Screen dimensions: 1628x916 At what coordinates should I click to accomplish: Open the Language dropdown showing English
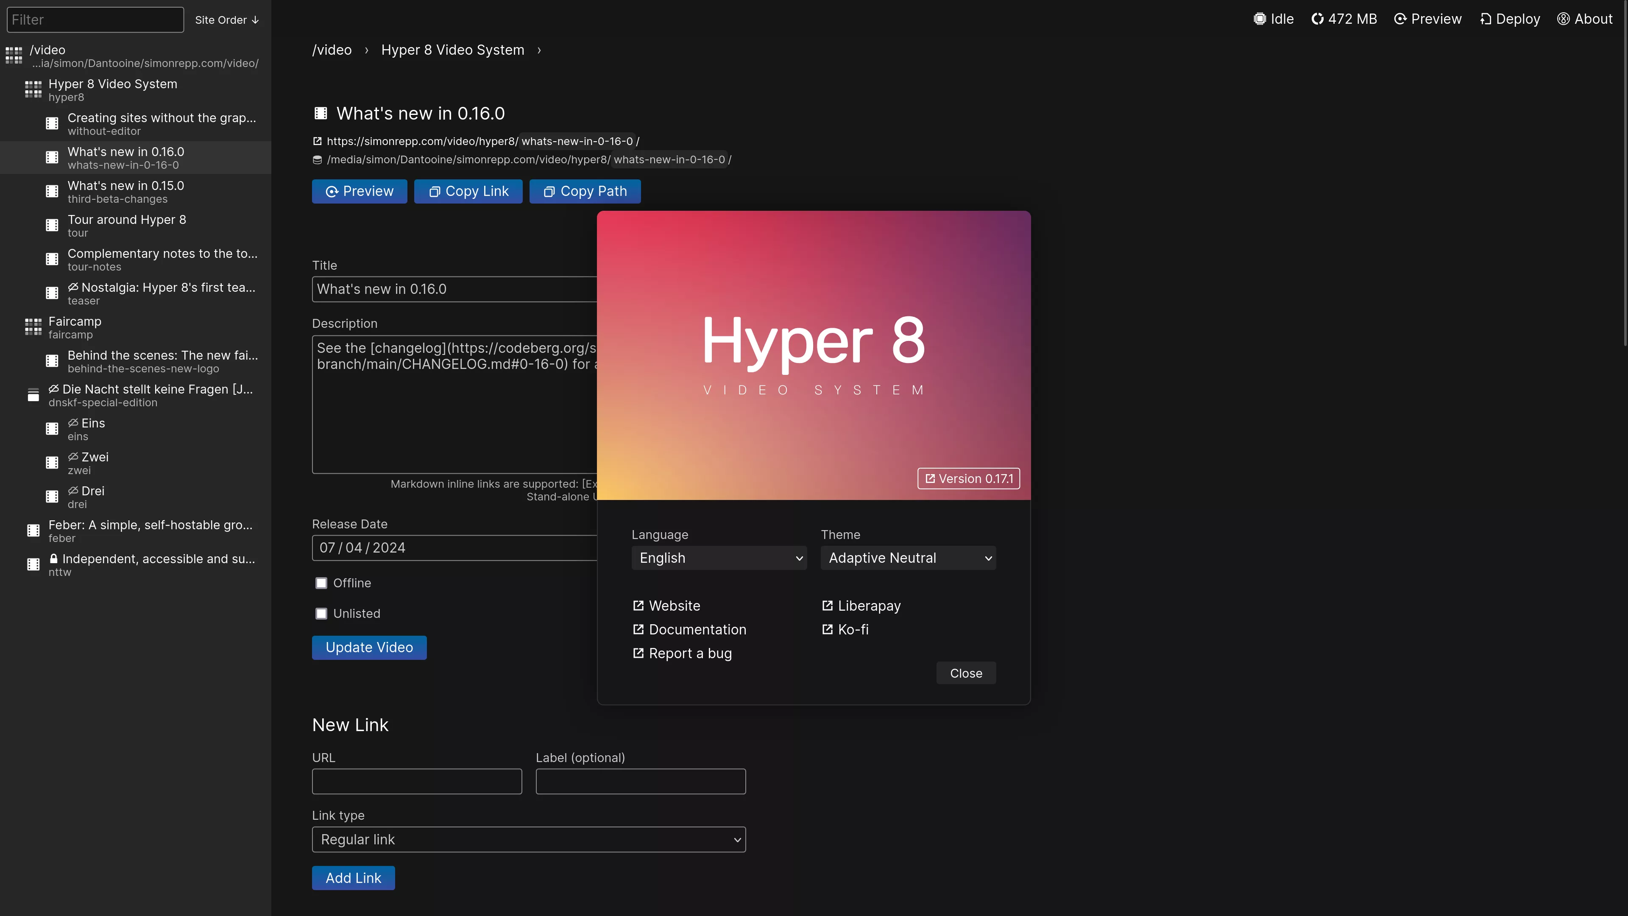point(719,558)
